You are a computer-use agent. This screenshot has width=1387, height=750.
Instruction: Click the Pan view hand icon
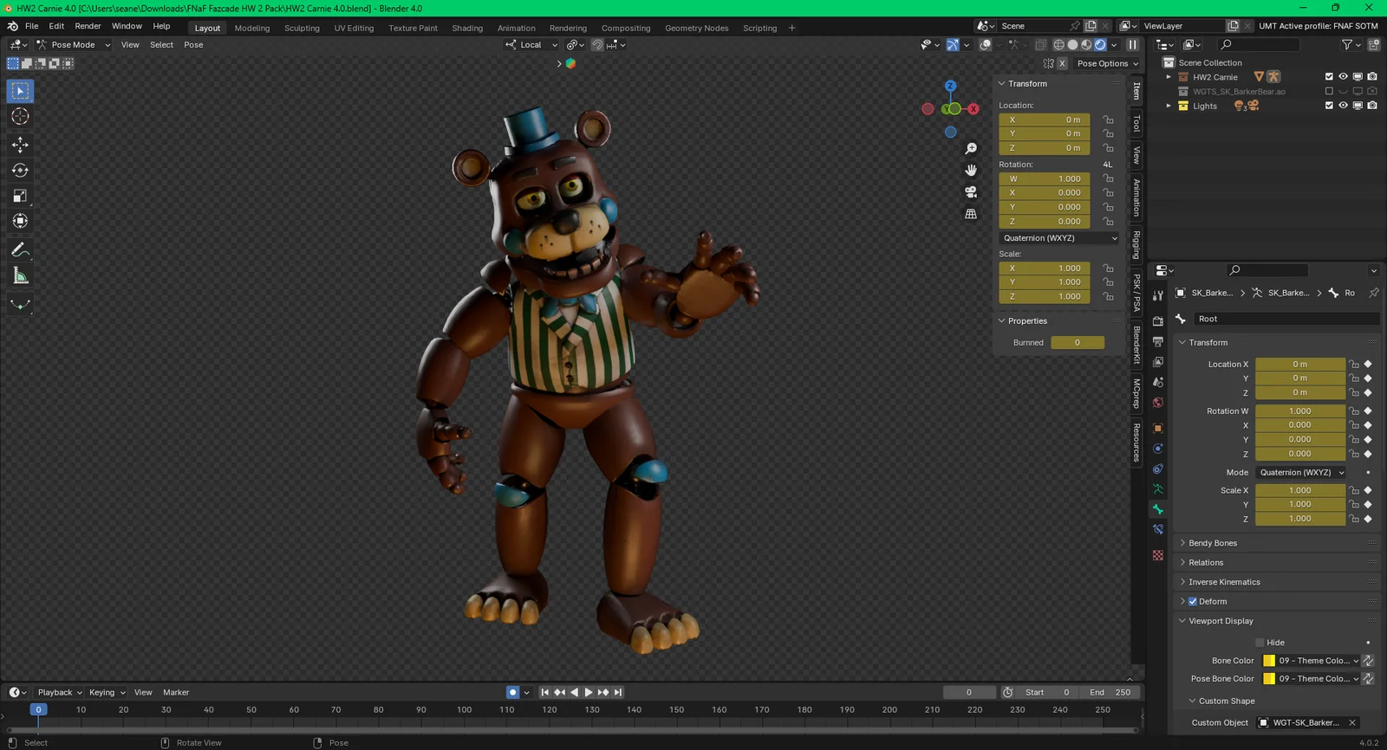pos(971,170)
